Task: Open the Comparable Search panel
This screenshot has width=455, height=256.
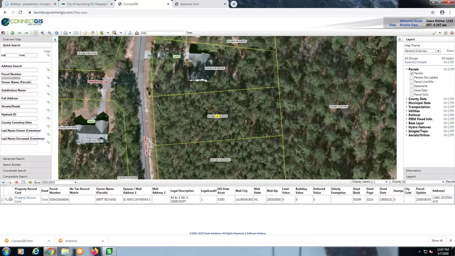Action: [26, 176]
